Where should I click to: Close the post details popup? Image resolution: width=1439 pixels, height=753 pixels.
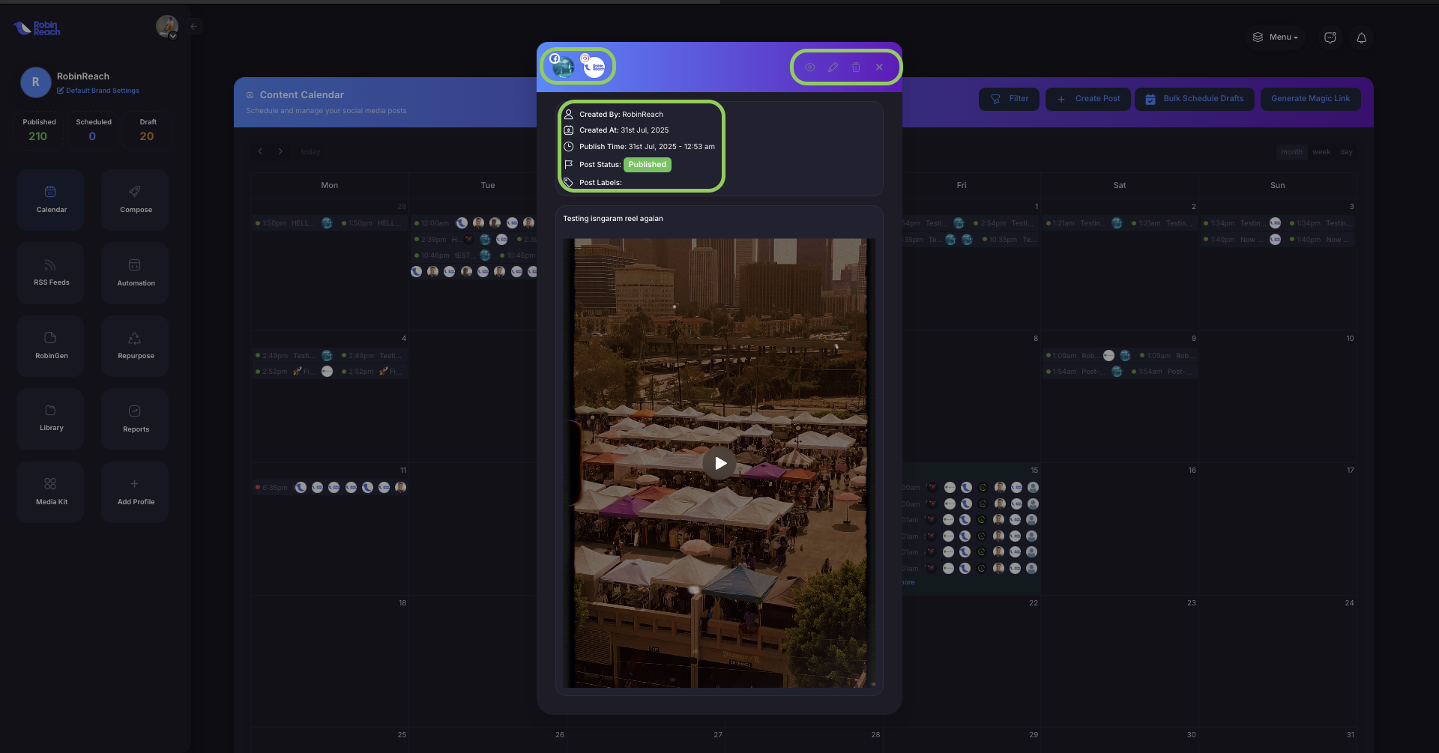[x=879, y=67]
